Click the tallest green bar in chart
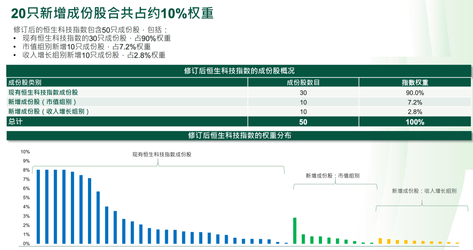 point(295,231)
